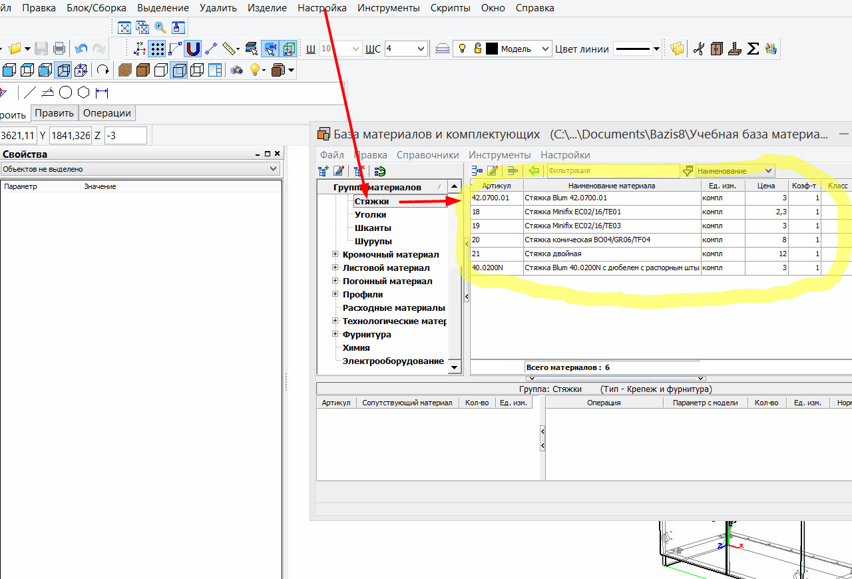
Task: Click the yellow ruler measure tool
Action: (230, 49)
